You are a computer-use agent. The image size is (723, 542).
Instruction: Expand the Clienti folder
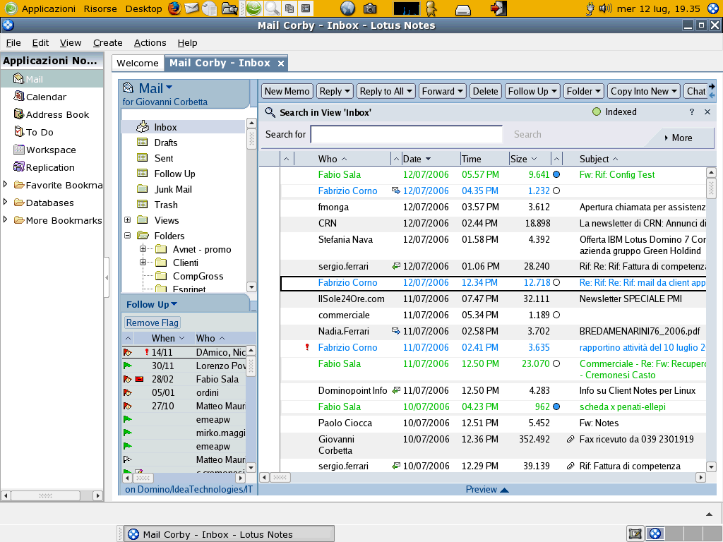click(x=143, y=263)
